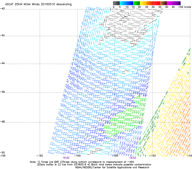Click the -46 latitude axis label
The height and width of the screenshot is (169, 192).
(2, 92)
